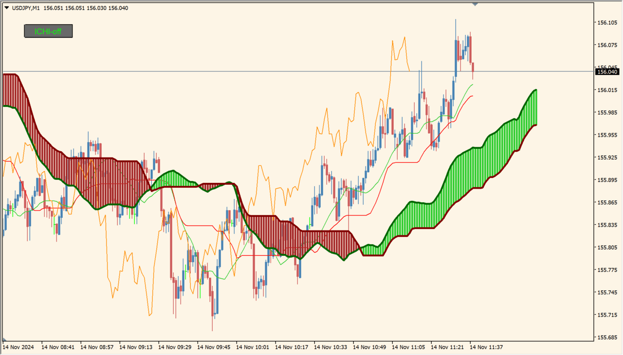Screen dimensions: 623x355
Task: Click the OHLC values 156.051 156.051 156.030 156.040
Action: click(x=86, y=8)
